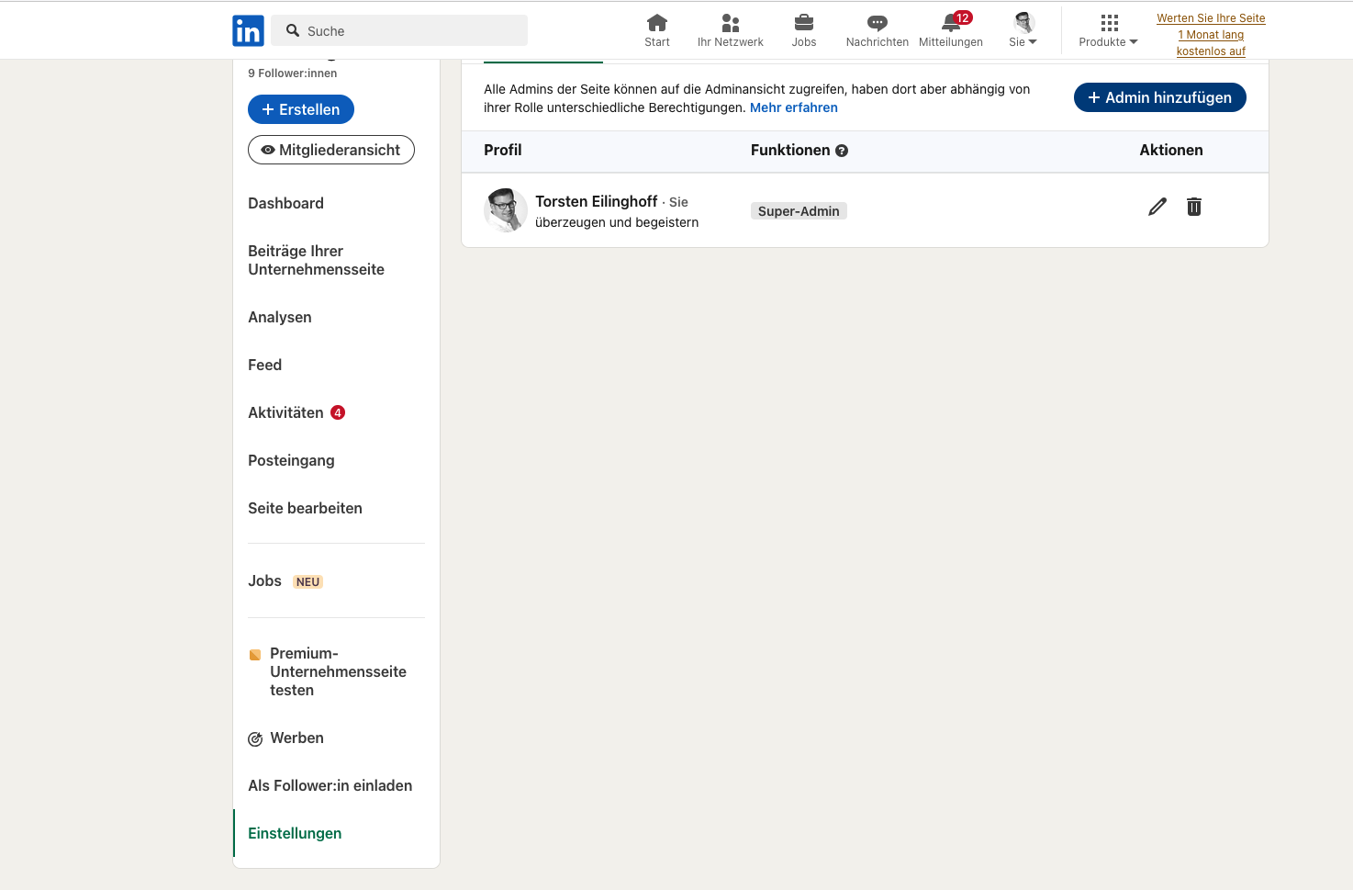Expand the Sie profile dropdown

[x=1023, y=30]
